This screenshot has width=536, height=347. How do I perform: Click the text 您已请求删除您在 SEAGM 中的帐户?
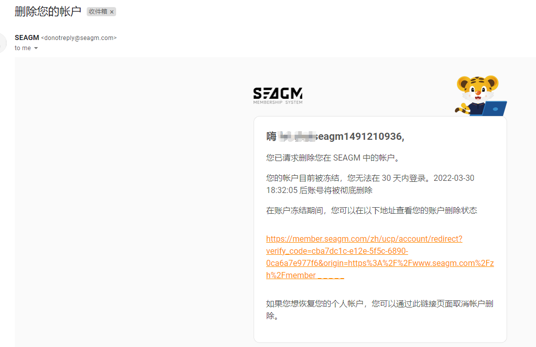click(x=333, y=158)
